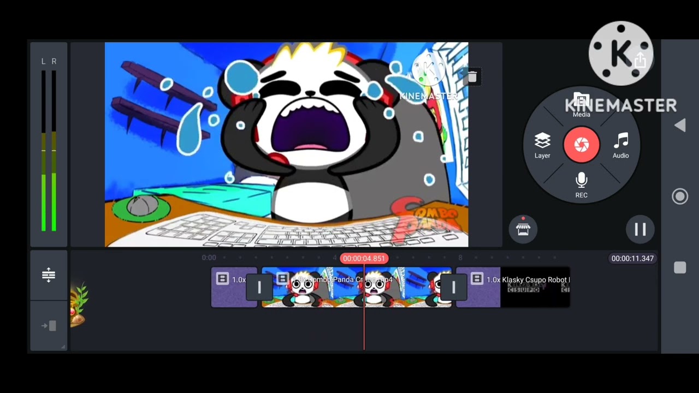Tap Android home circle button
The width and height of the screenshot is (699, 393).
[680, 196]
